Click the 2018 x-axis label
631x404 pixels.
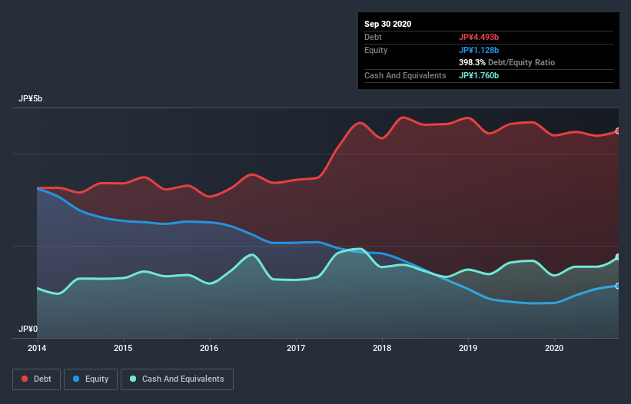coord(382,348)
